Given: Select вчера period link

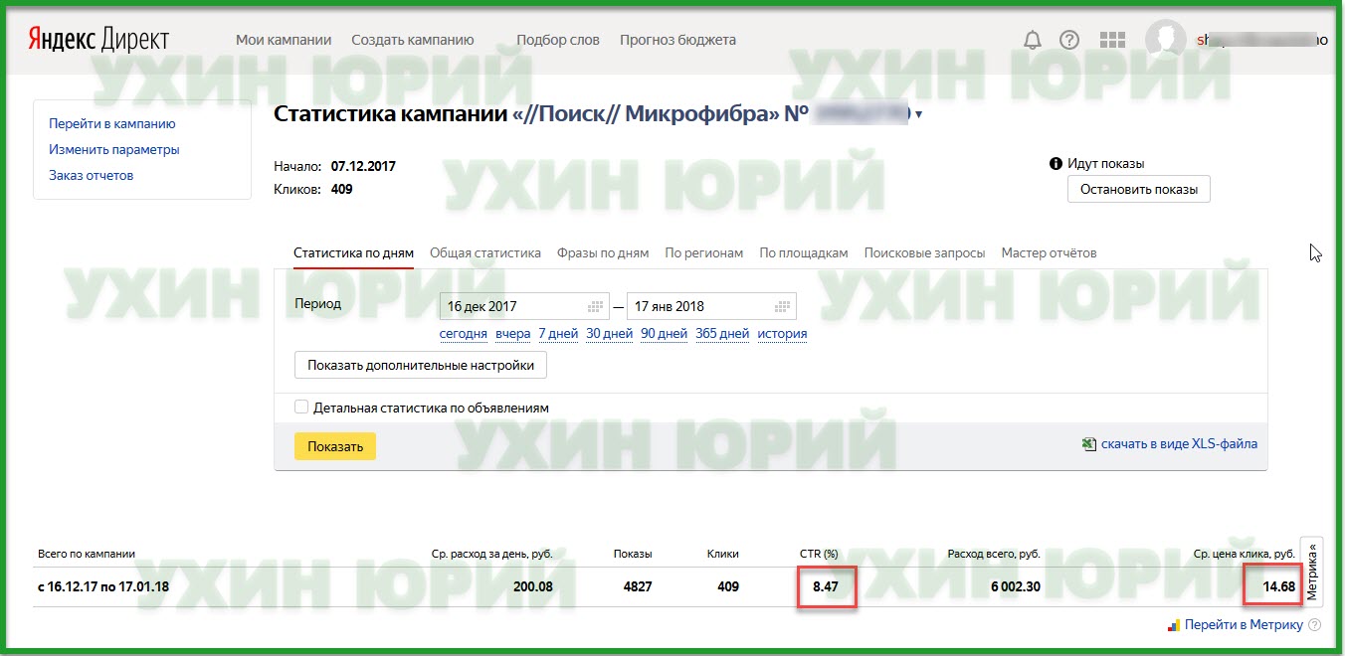Looking at the screenshot, I should (512, 334).
